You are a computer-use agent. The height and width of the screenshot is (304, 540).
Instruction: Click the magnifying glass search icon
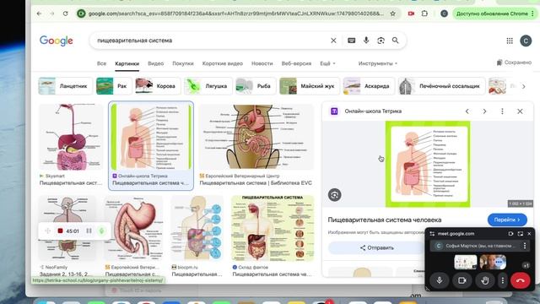point(396,41)
